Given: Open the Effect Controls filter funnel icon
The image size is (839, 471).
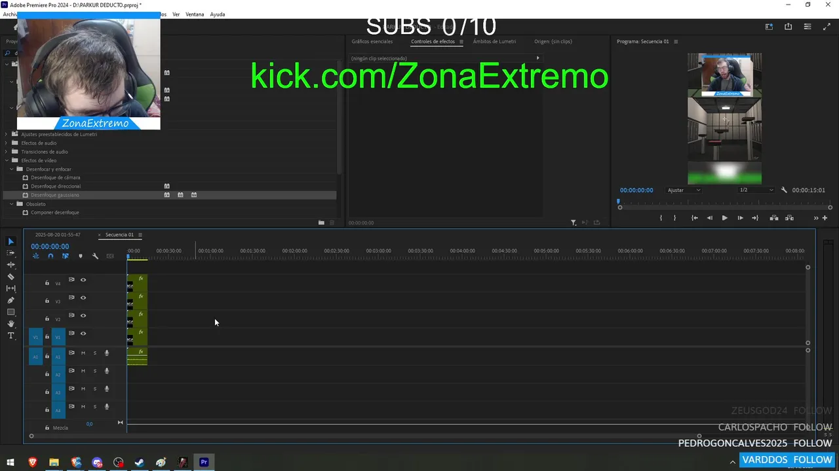Looking at the screenshot, I should pos(574,222).
